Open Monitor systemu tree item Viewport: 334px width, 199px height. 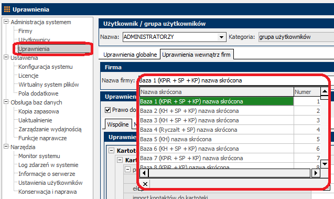click(x=39, y=156)
